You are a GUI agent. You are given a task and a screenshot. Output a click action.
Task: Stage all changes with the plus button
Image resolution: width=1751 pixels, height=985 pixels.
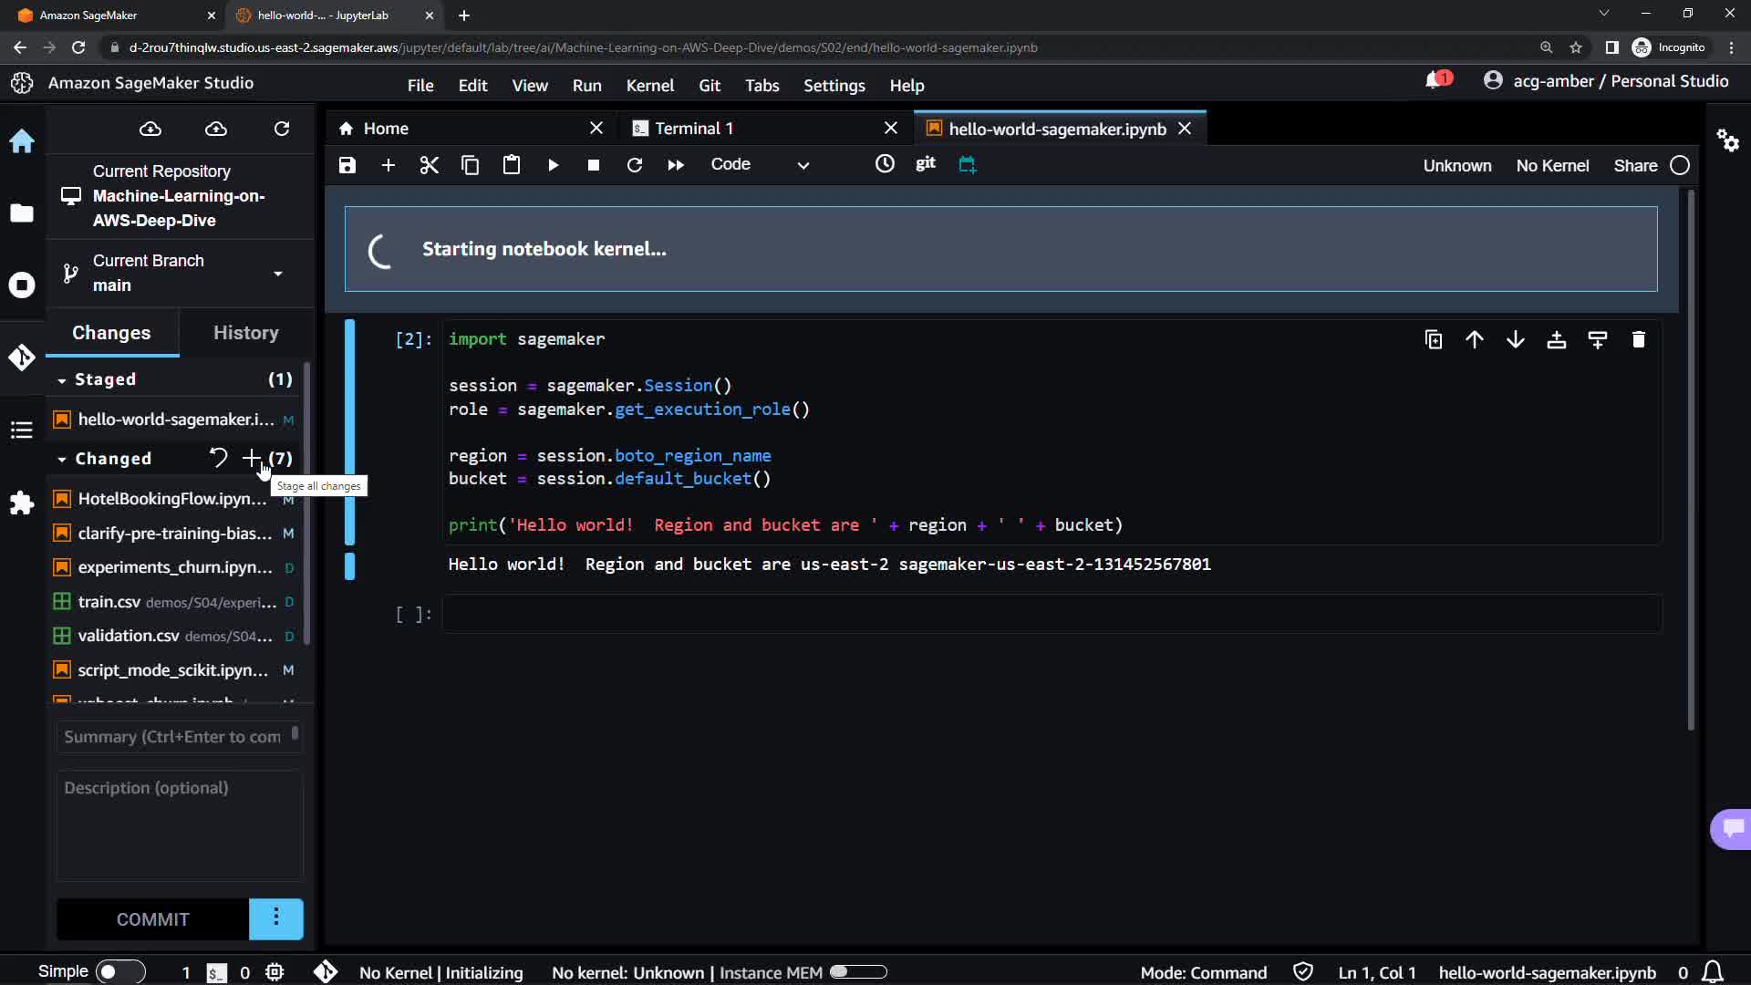251,459
